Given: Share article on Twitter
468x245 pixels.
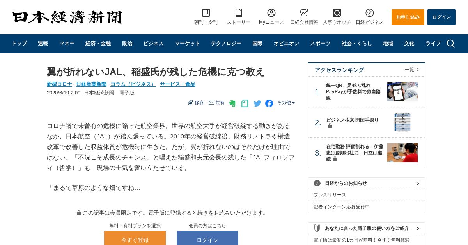Looking at the screenshot, I should click(x=257, y=103).
